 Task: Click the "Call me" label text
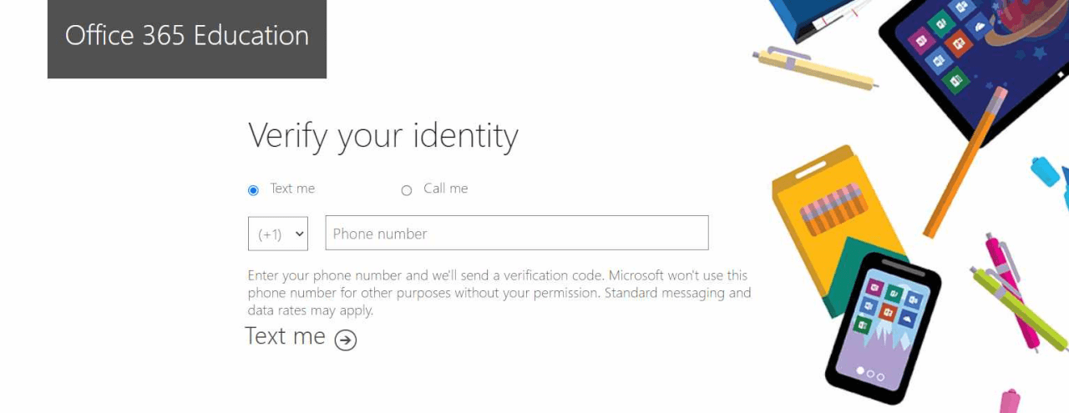[x=446, y=189]
